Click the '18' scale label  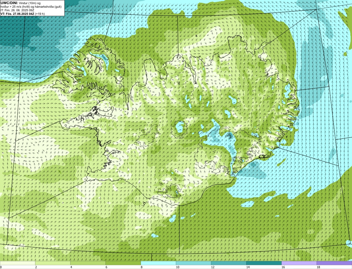click(318, 267)
